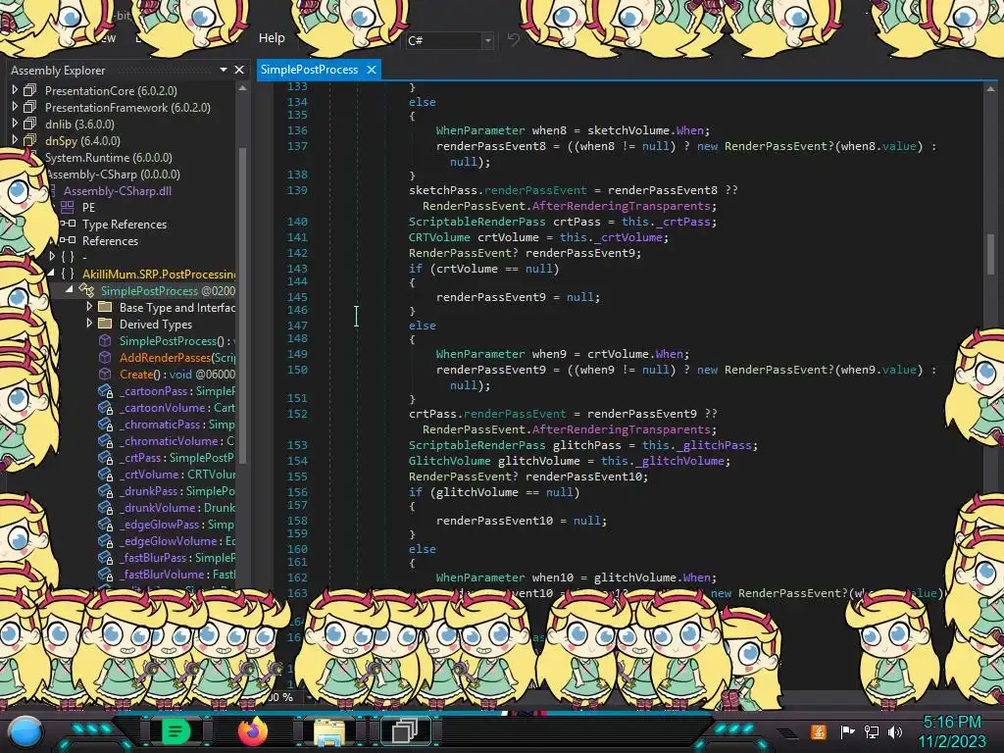Collapse the SimplePostProcess class node
Viewport: 1004px width, 753px height.
(70, 289)
